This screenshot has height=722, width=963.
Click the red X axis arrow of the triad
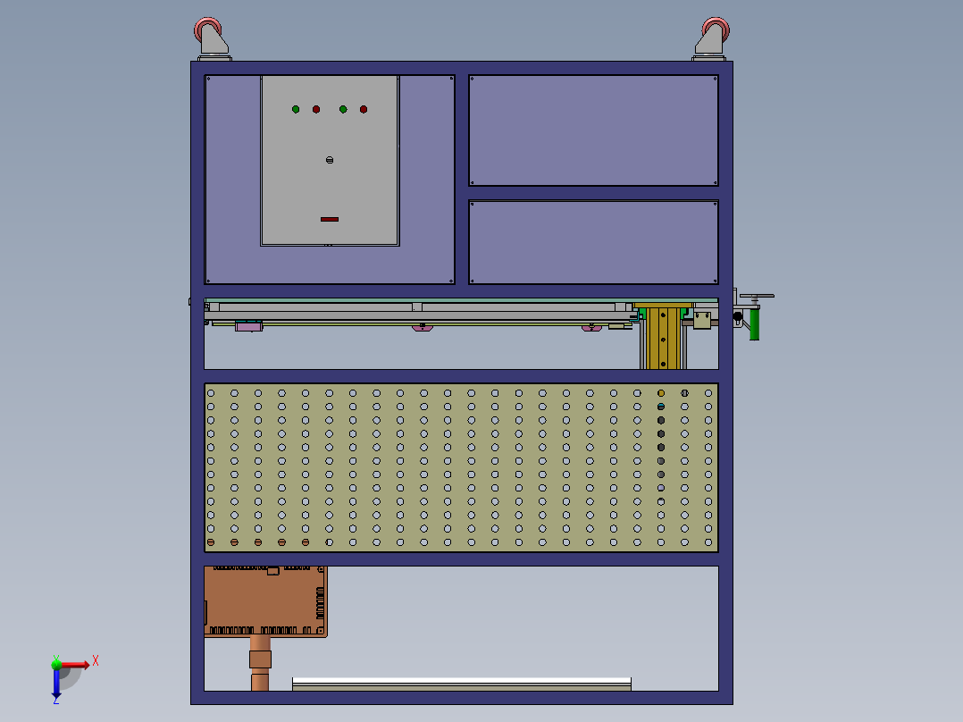point(75,664)
